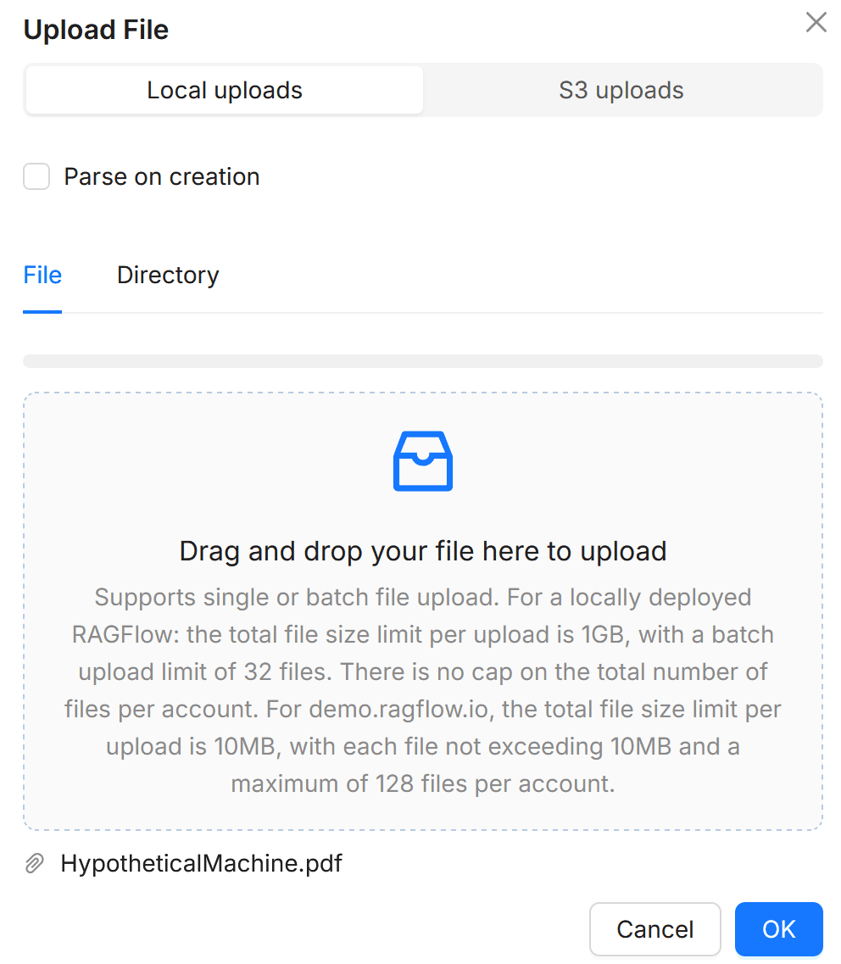Select the Local uploads tab

224,90
